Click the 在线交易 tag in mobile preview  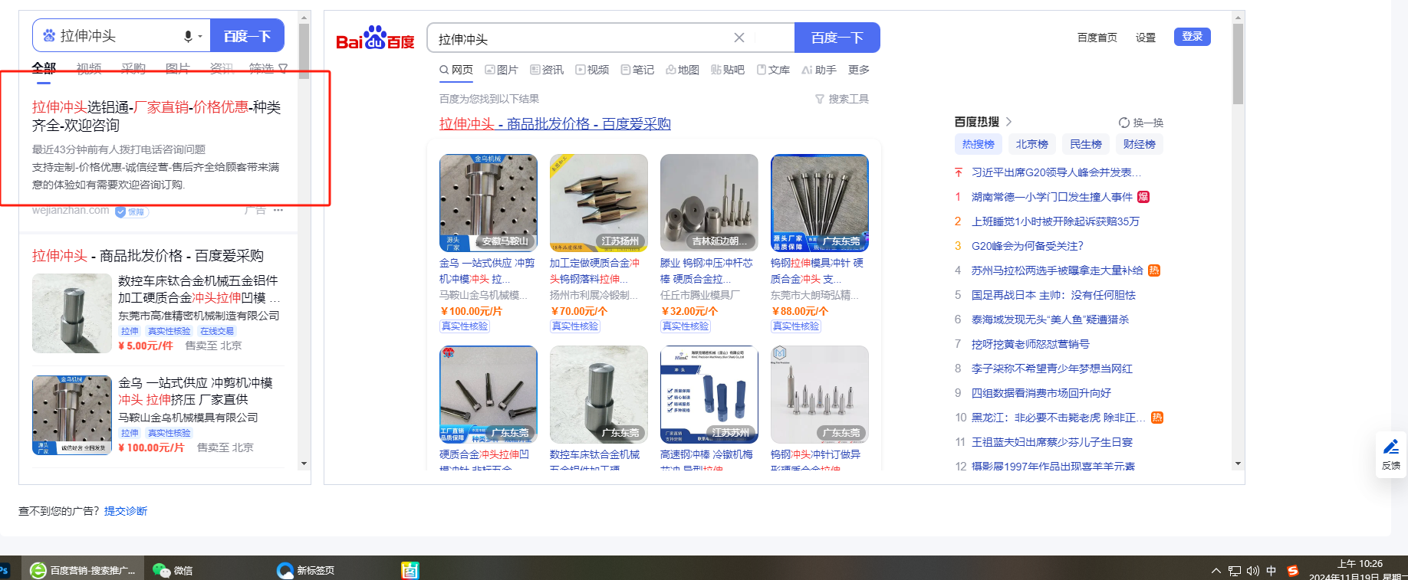pyautogui.click(x=217, y=331)
